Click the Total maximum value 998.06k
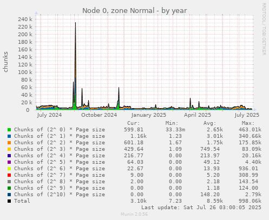Screen dimensions: 269x220 pyautogui.click(x=250, y=201)
